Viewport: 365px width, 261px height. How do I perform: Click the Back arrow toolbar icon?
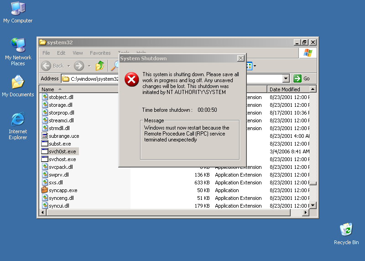click(46, 66)
